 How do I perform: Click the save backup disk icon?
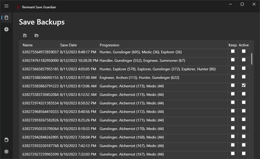pos(25,35)
